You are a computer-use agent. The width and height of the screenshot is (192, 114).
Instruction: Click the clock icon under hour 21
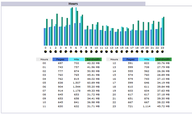152,52
